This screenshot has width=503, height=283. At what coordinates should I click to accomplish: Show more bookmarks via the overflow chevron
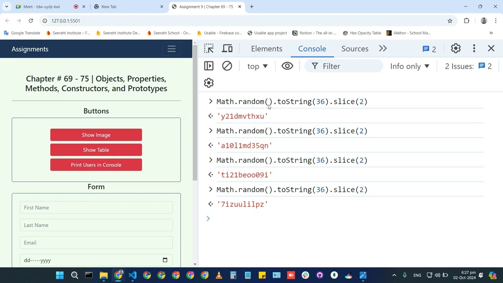pyautogui.click(x=491, y=33)
